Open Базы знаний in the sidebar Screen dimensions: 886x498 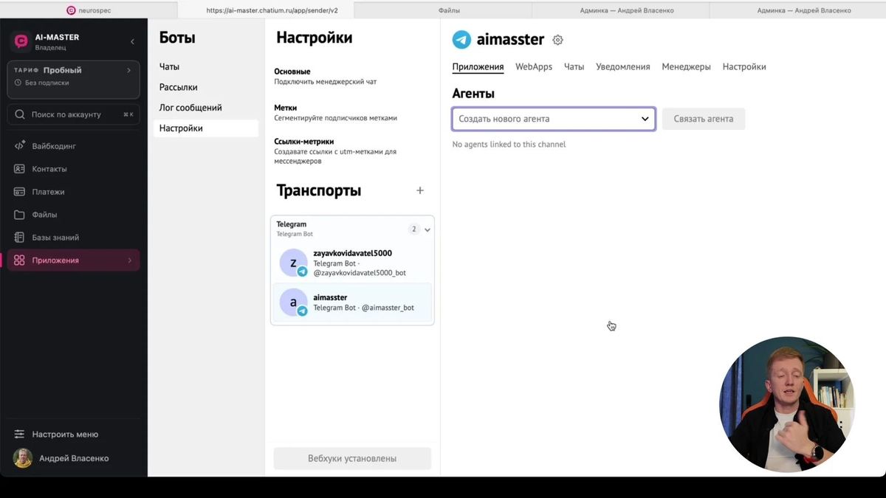click(x=55, y=238)
